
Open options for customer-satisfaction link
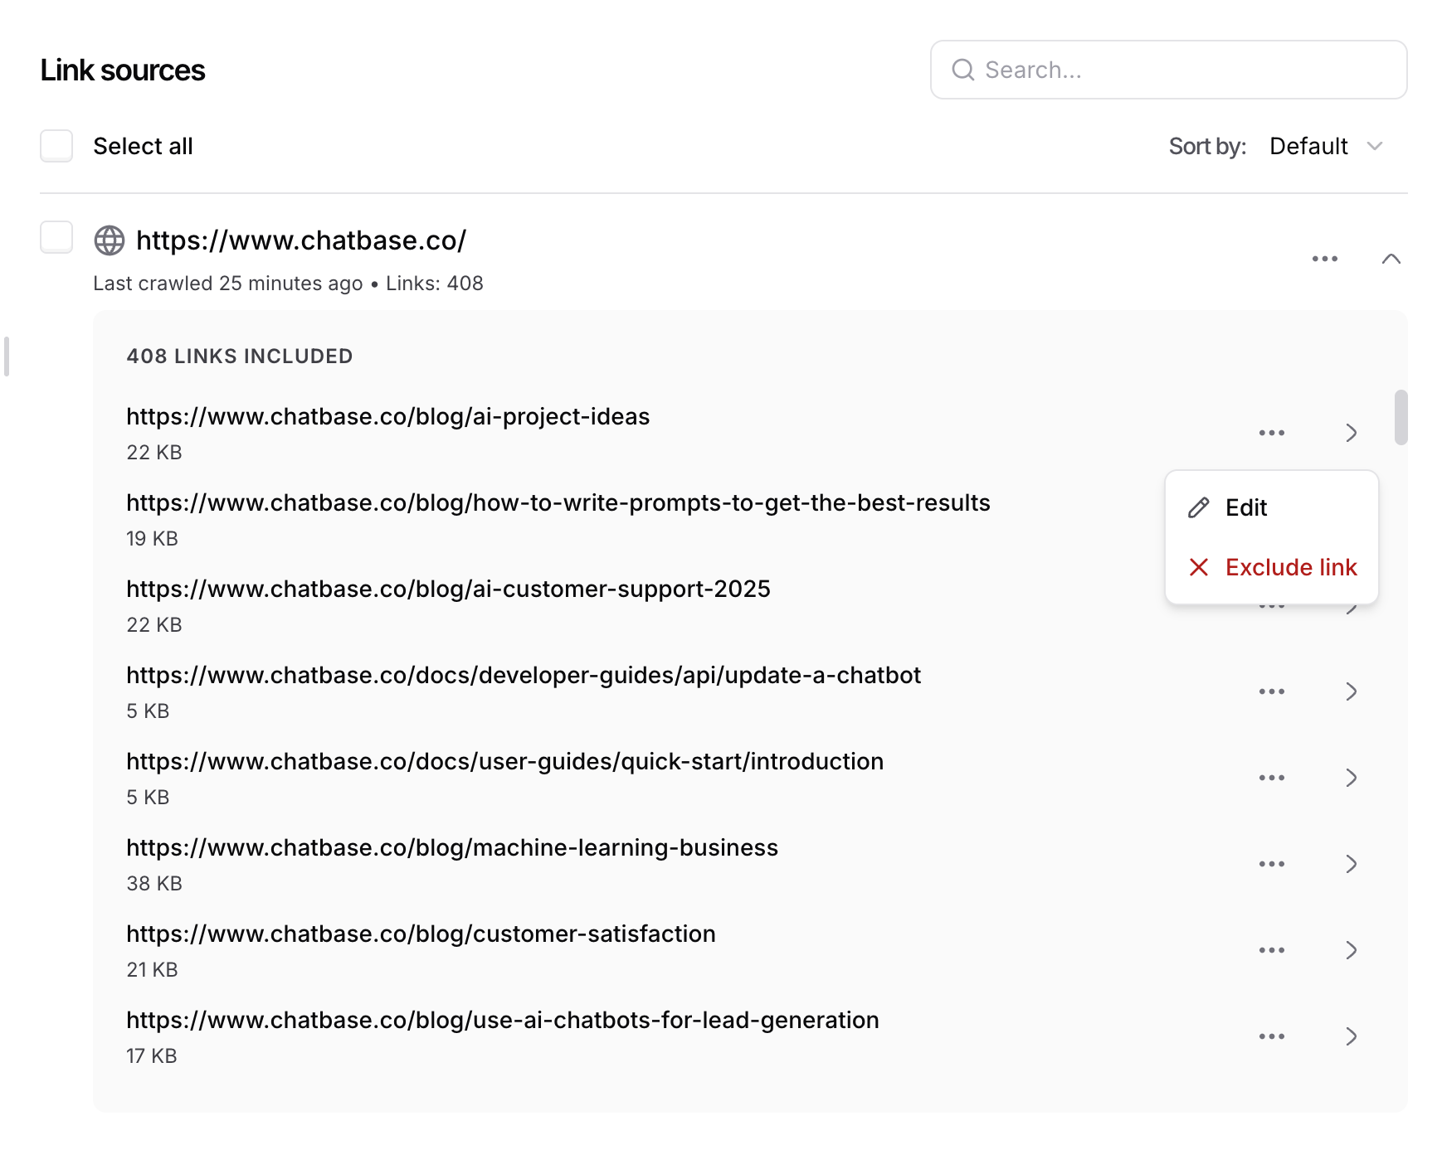(x=1271, y=950)
